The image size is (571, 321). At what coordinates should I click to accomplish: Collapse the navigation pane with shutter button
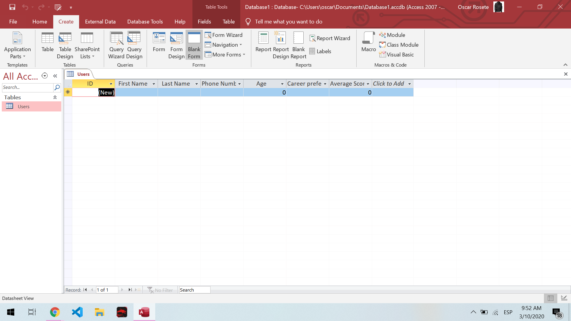tap(55, 76)
